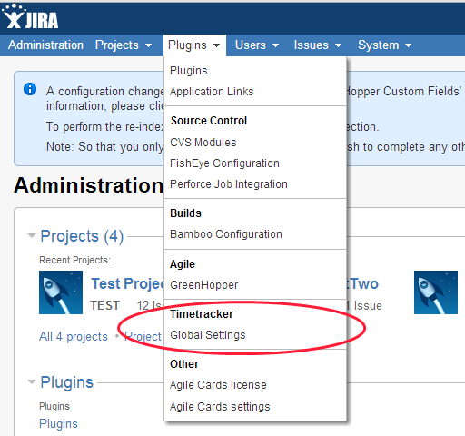The height and width of the screenshot is (436, 465).
Task: Click the blue info icon in the notice
Action: (x=30, y=89)
